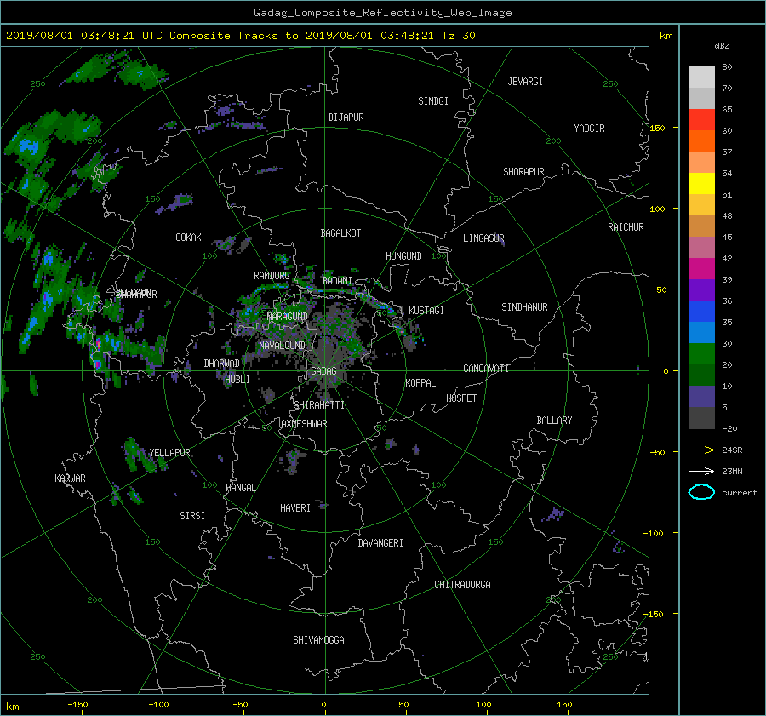The height and width of the screenshot is (716, 766).
Task: Click the cyan current ellipse legend icon
Action: click(x=701, y=492)
